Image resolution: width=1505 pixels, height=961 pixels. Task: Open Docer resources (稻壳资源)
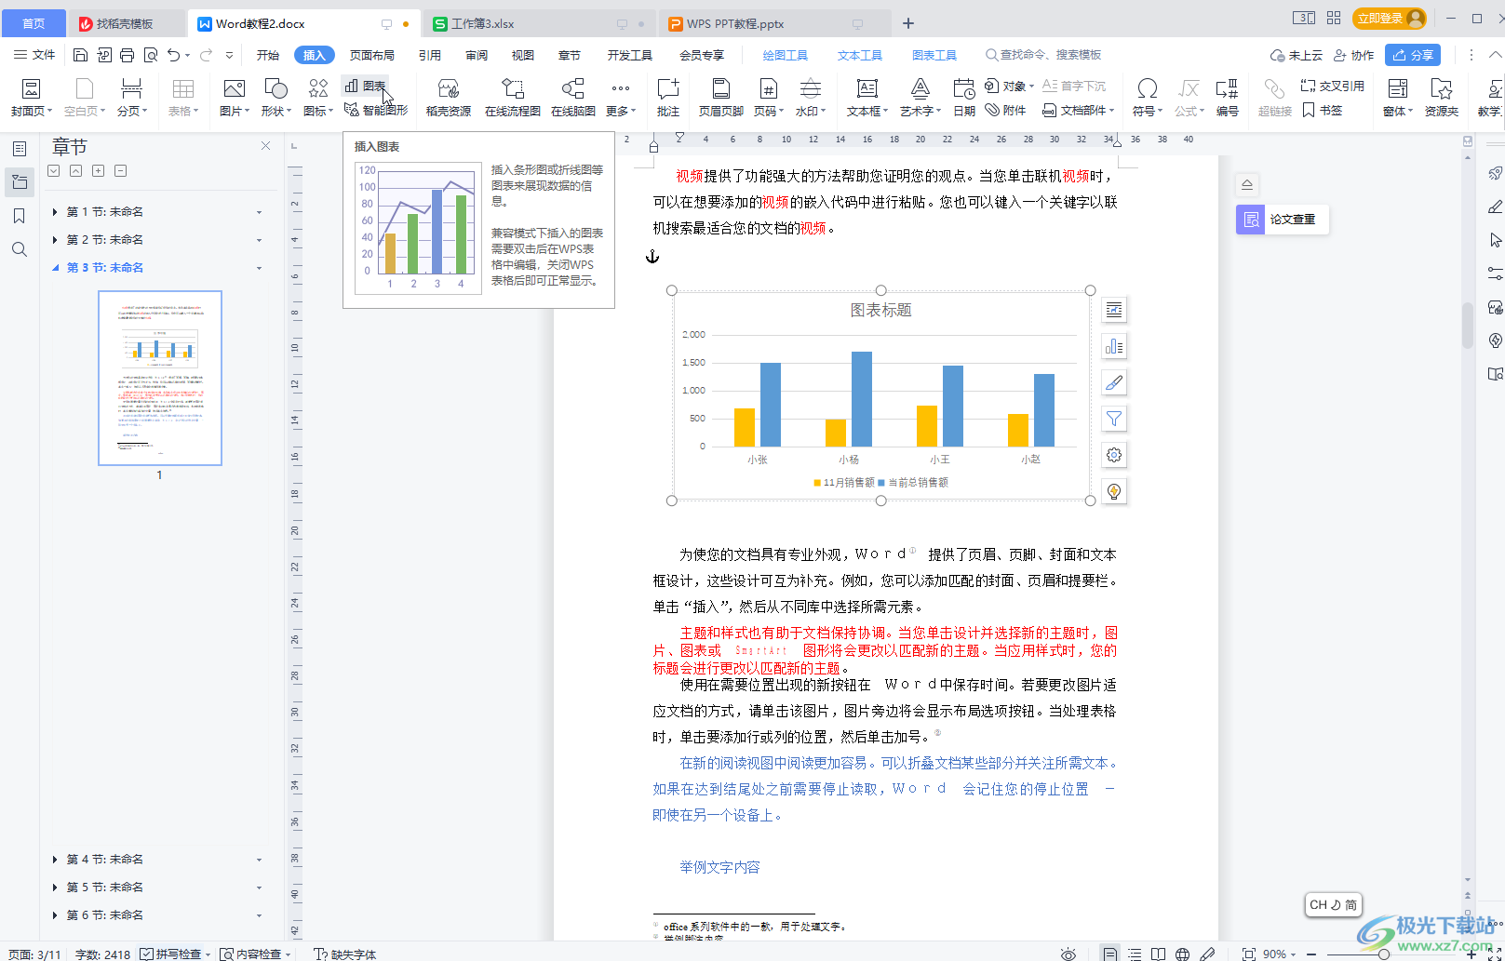[449, 98]
